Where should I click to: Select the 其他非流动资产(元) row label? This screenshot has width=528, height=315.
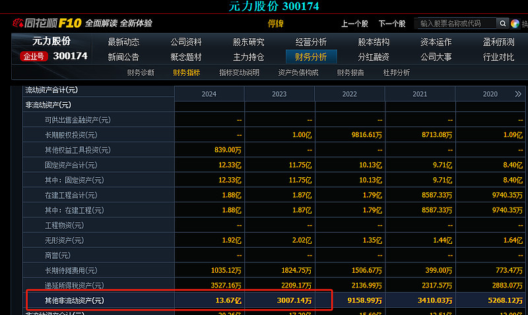point(74,301)
